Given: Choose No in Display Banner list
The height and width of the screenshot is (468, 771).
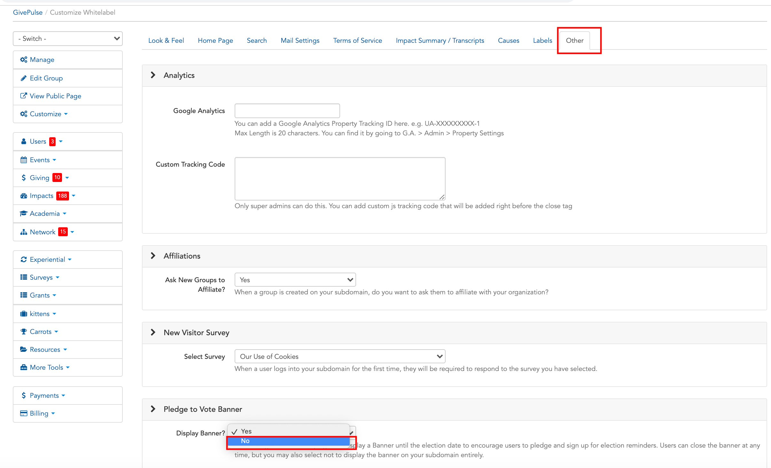Looking at the screenshot, I should (x=289, y=441).
